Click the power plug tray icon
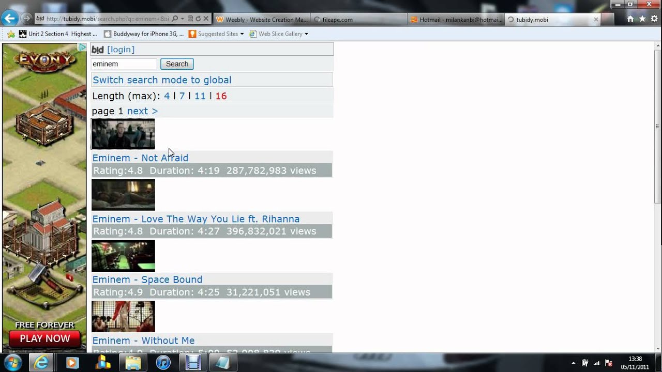Viewport: 662px width, 372px height. click(x=585, y=363)
